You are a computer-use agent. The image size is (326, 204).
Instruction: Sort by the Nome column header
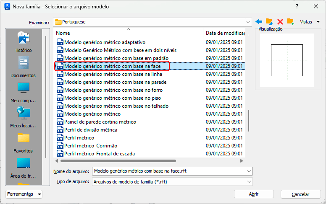63,33
